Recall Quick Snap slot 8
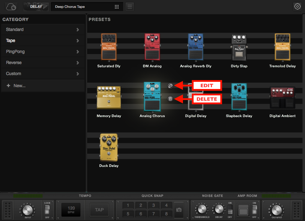 [x=166, y=214]
